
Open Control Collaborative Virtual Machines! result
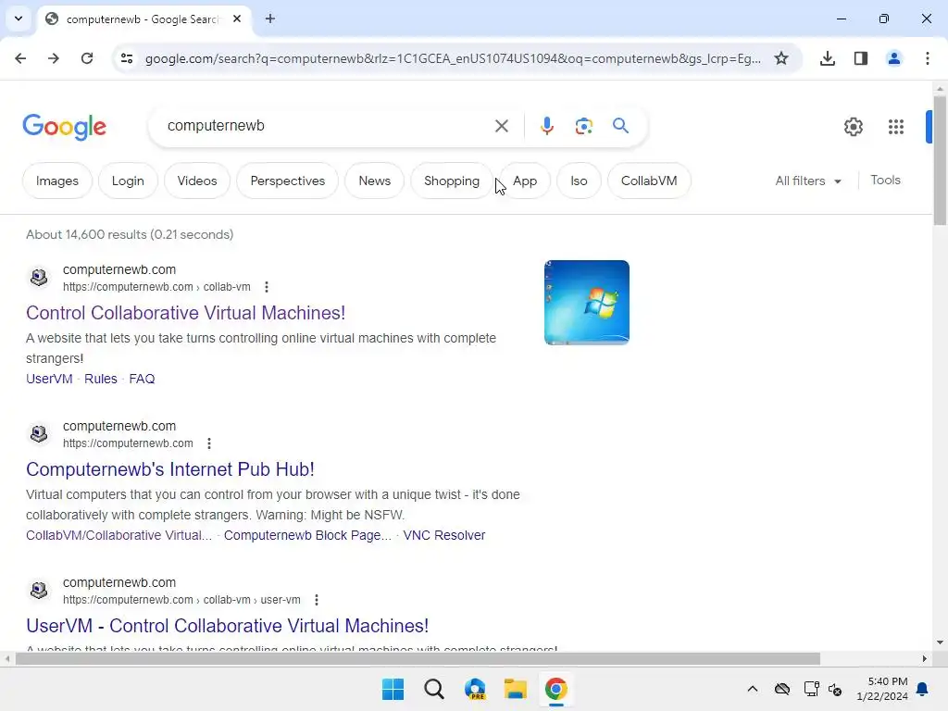[x=185, y=313]
